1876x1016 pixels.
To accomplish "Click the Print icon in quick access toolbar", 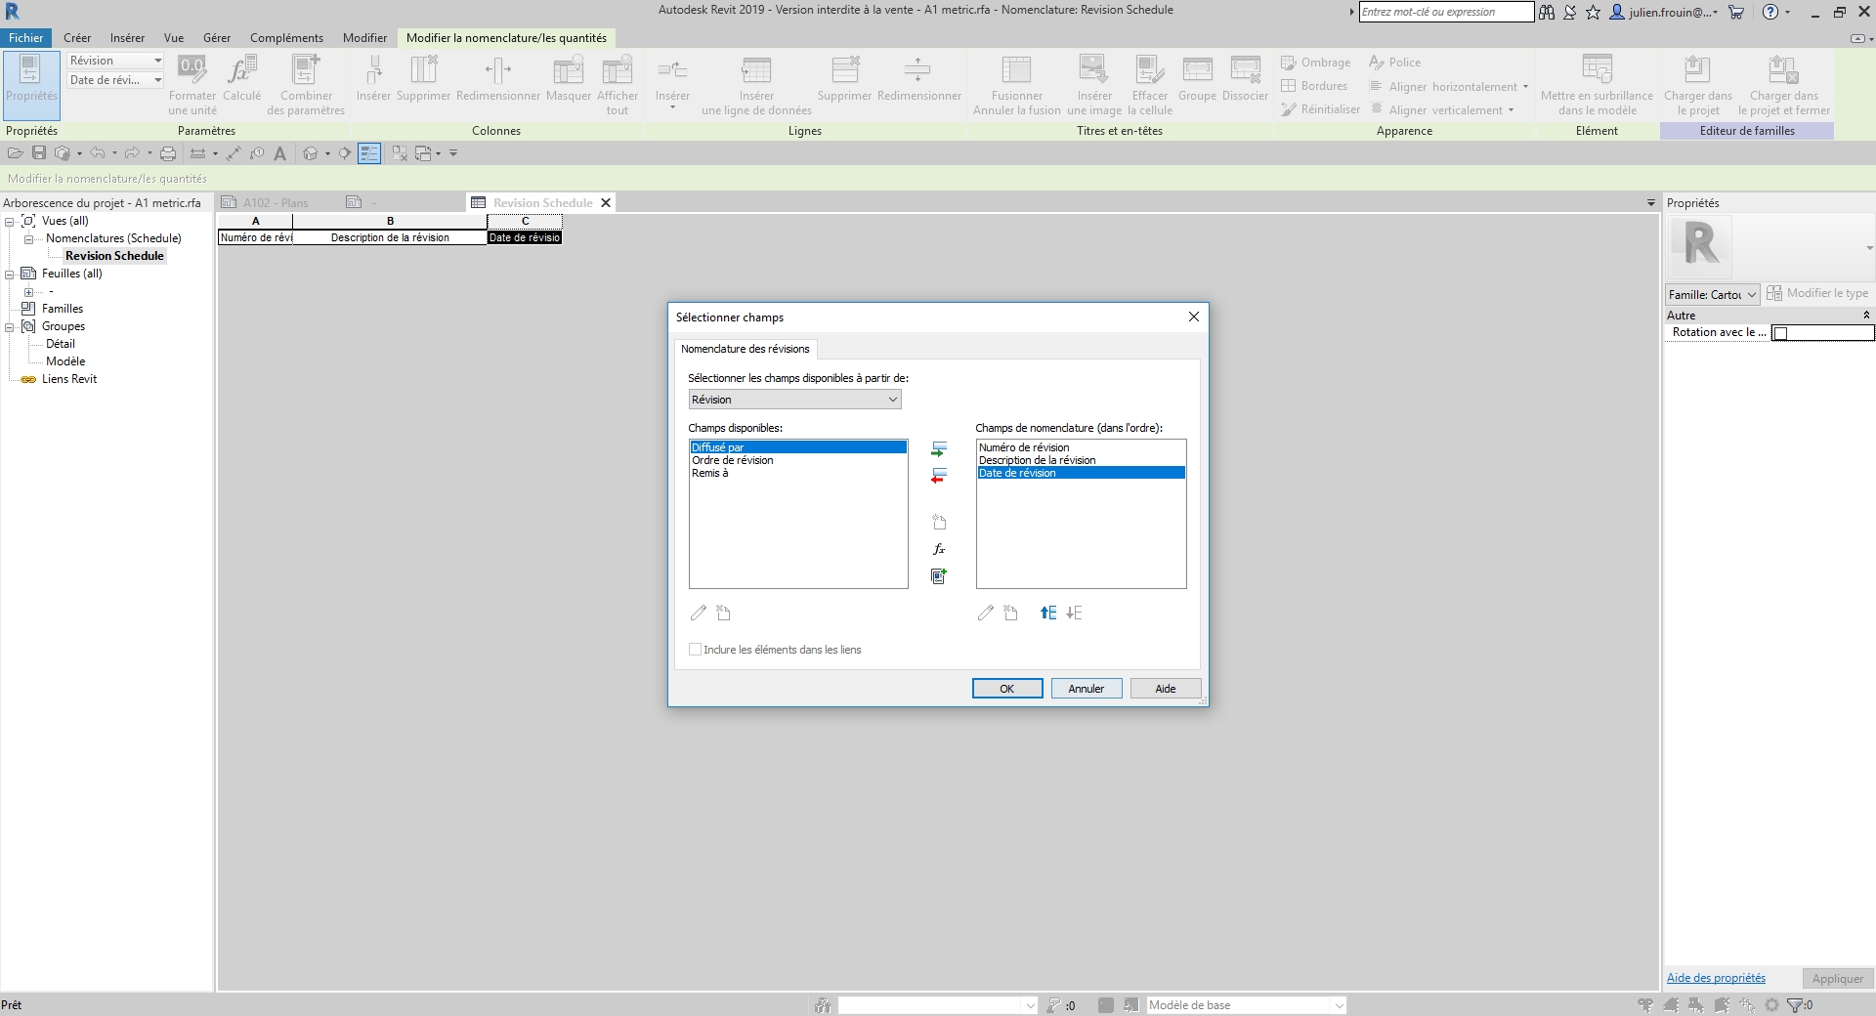I will click(x=168, y=153).
